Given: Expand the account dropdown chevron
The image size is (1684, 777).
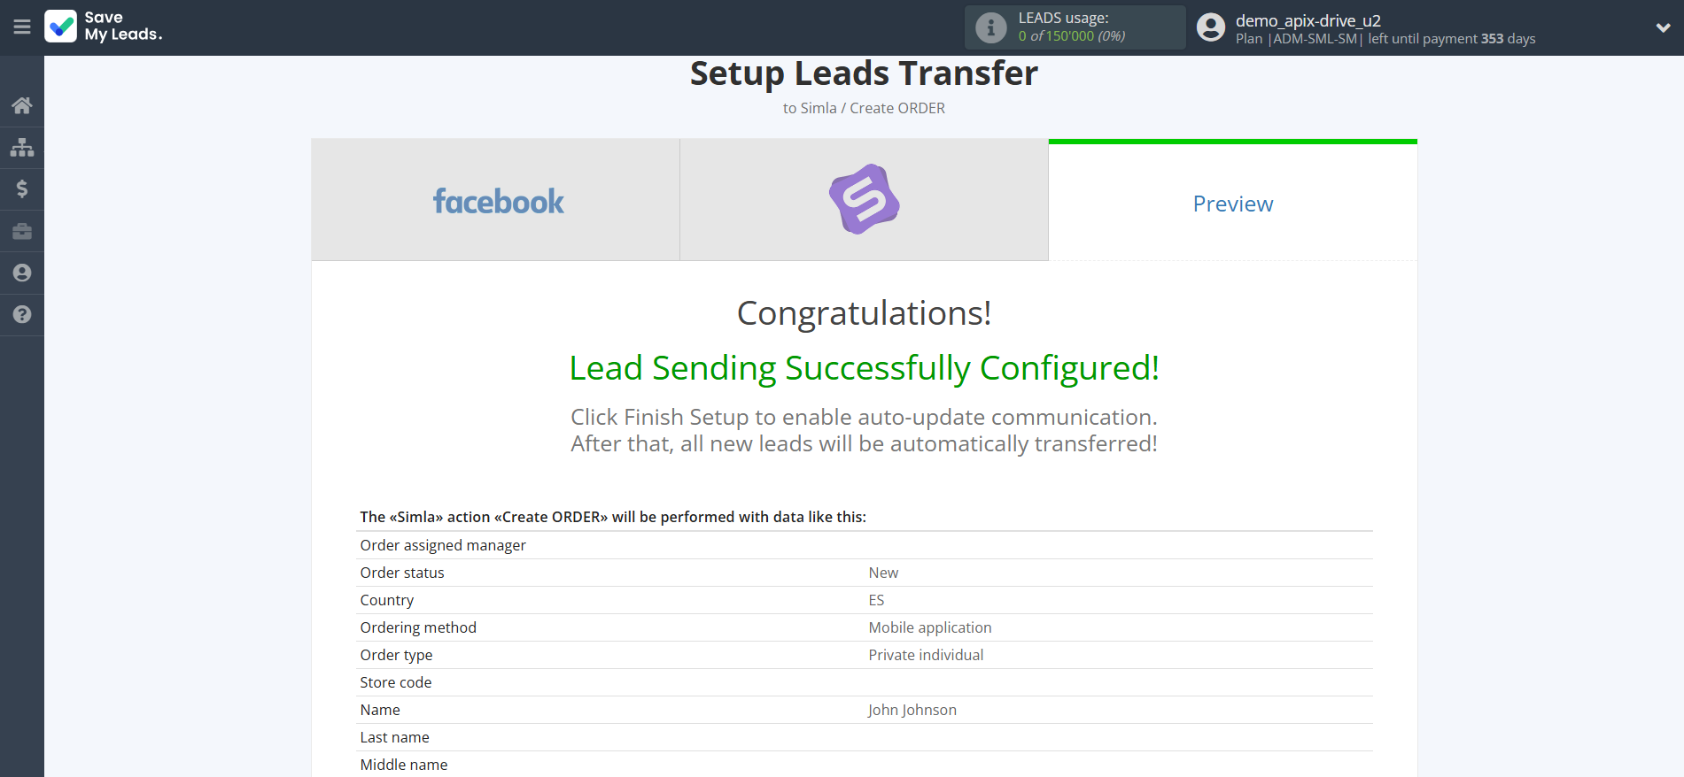Looking at the screenshot, I should [1663, 27].
